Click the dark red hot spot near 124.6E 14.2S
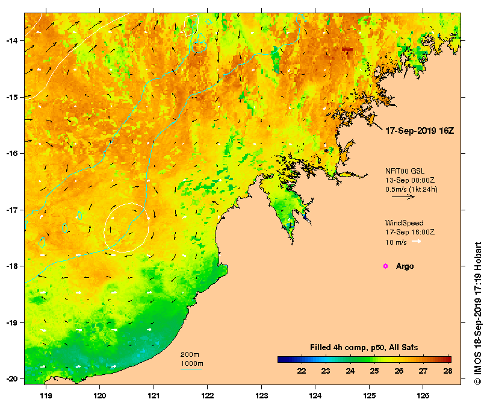The height and width of the screenshot is (405, 487). (x=347, y=50)
